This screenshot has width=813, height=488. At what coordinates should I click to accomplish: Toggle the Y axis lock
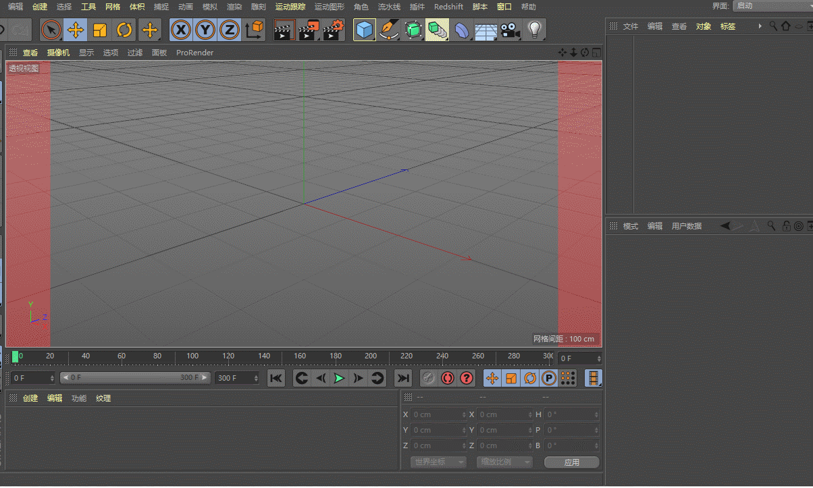[205, 30]
